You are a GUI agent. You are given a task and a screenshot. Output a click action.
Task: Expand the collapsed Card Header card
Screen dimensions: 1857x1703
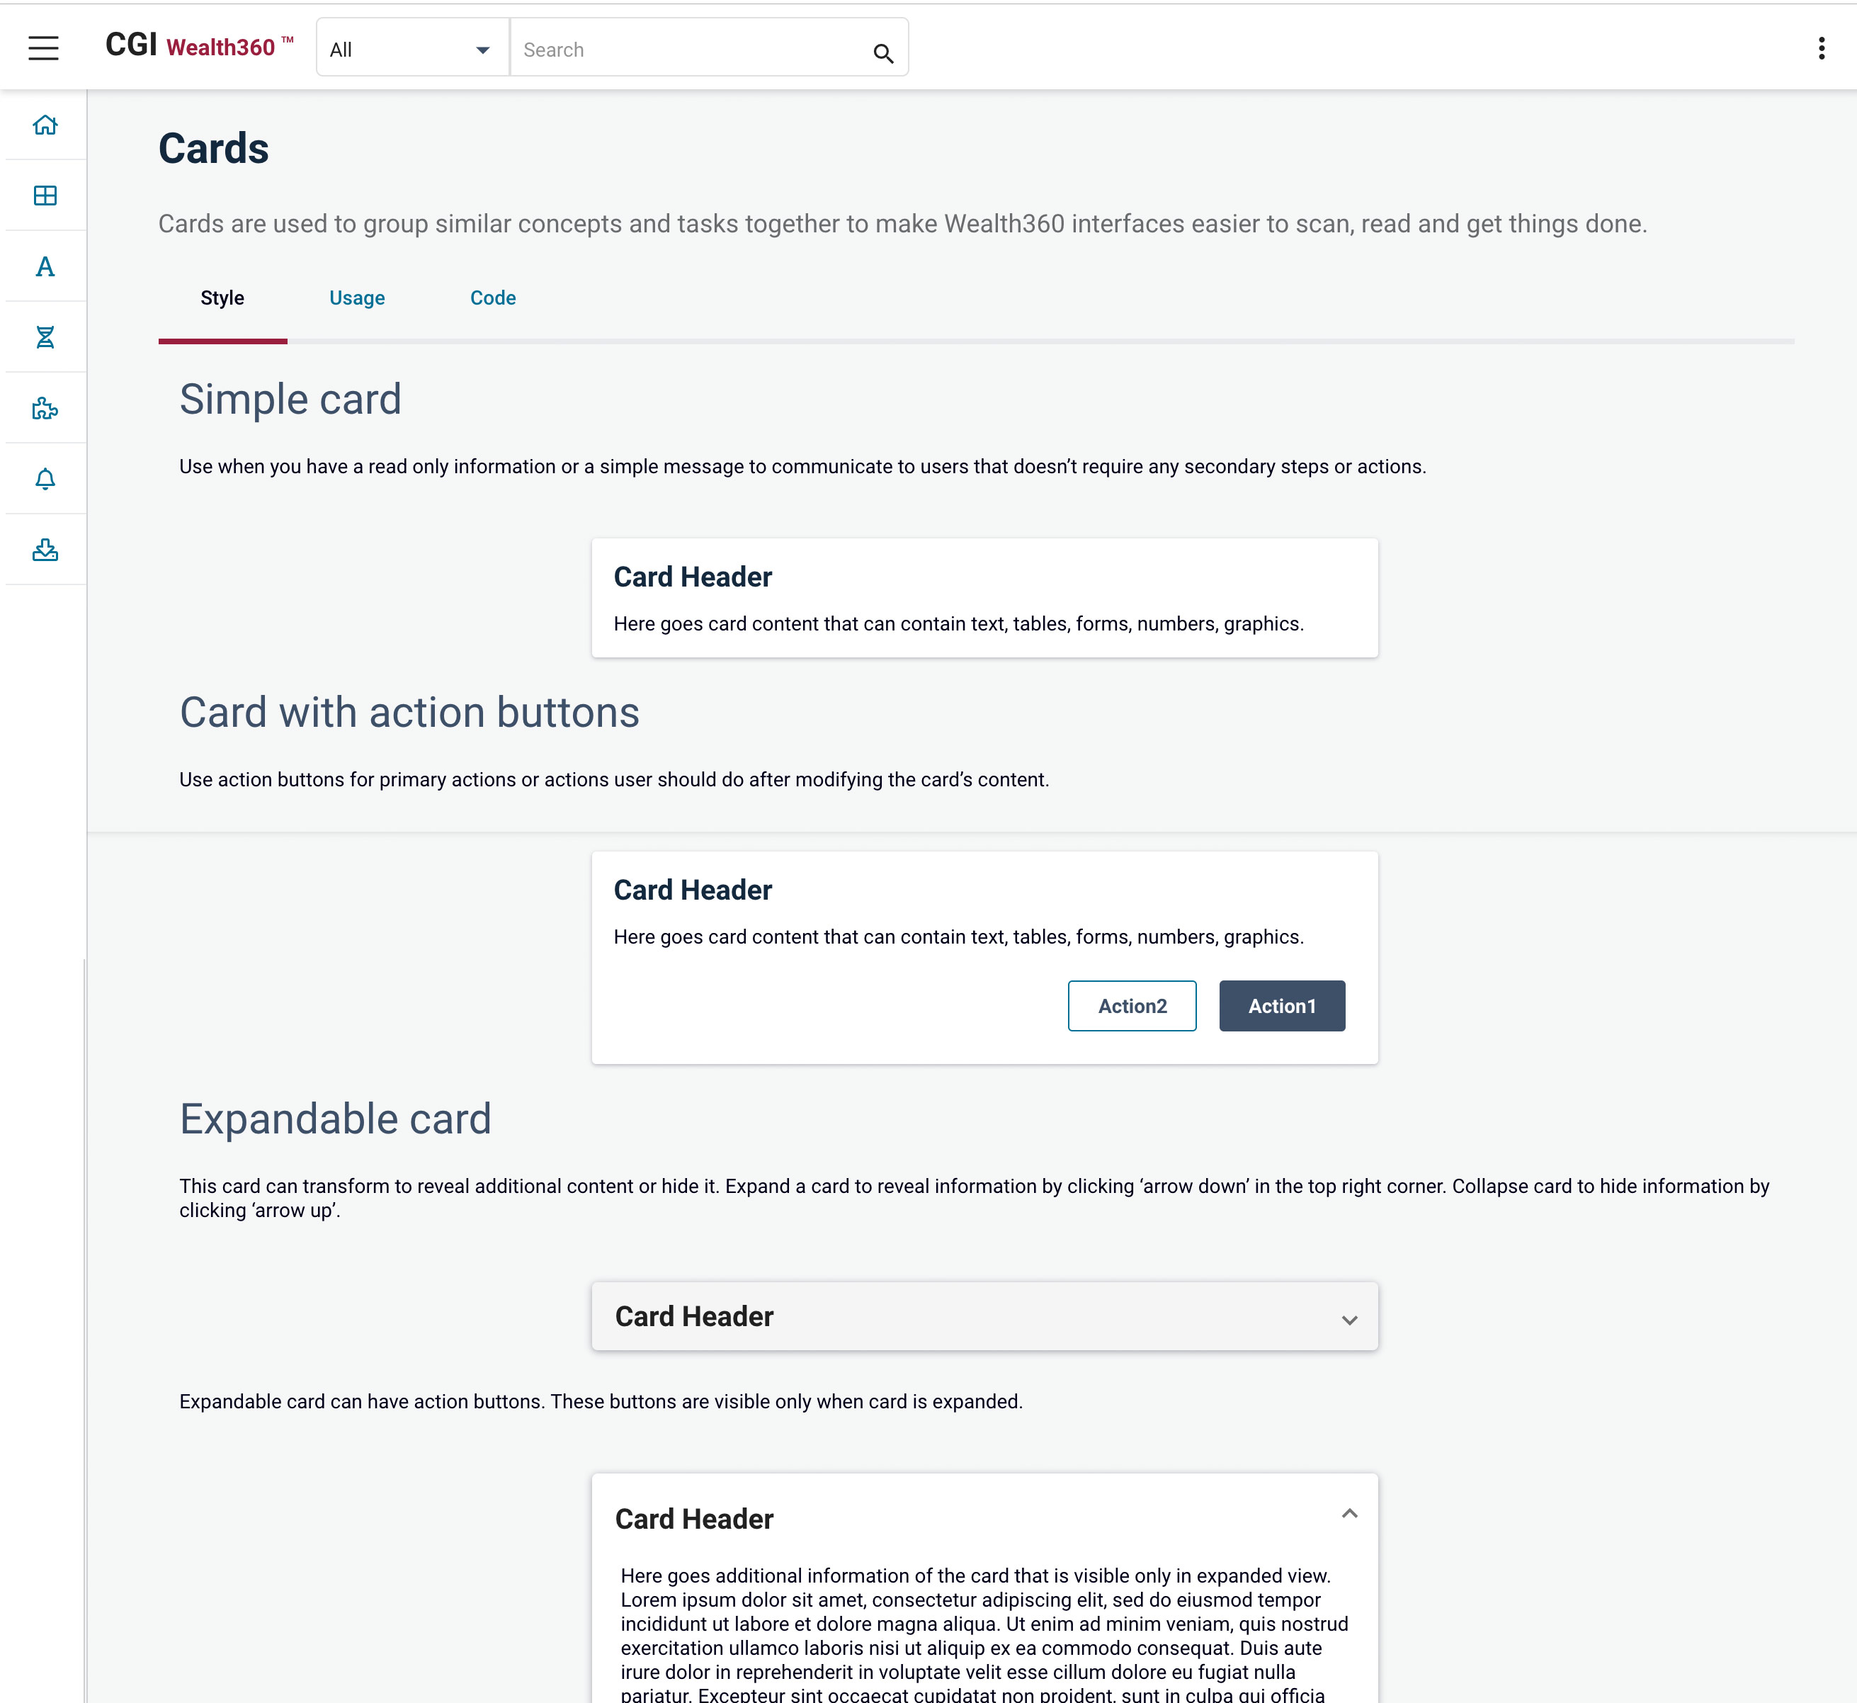(1348, 1320)
